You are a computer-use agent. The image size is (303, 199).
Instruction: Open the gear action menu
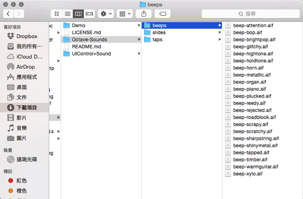click(106, 14)
